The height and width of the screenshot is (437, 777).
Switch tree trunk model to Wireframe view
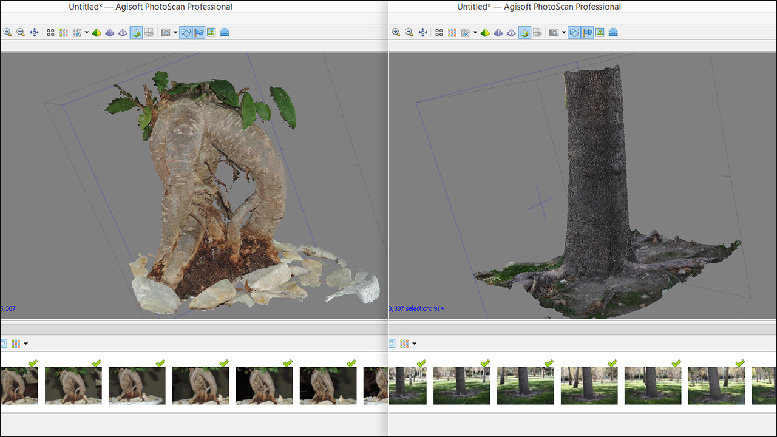[x=511, y=33]
